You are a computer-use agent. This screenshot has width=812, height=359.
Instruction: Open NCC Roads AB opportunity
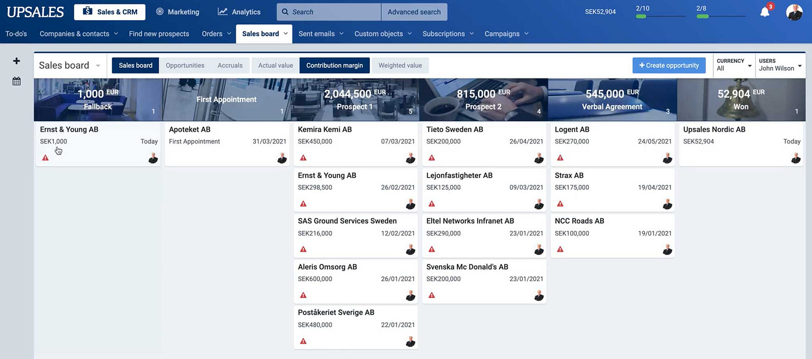[612, 235]
